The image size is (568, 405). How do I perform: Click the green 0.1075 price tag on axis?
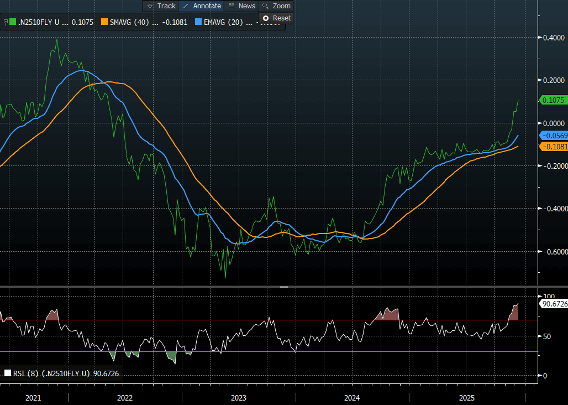(553, 101)
